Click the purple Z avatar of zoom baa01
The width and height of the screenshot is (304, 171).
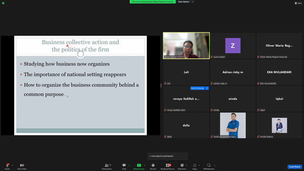[x=233, y=46]
